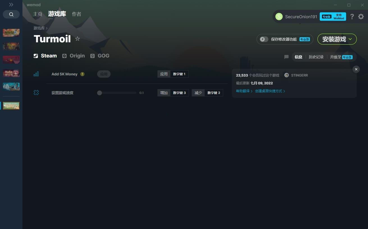Click 创建桌面快捷方式 link
Image resolution: width=368 pixels, height=229 pixels.
click(x=270, y=91)
